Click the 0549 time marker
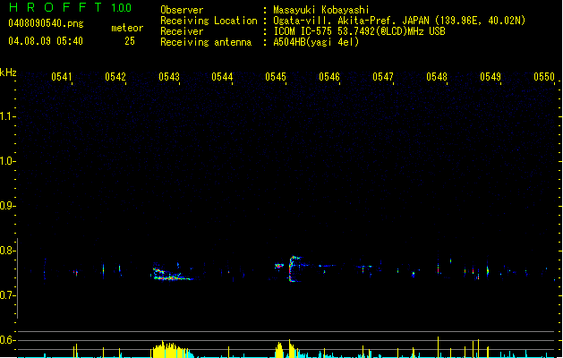 [x=490, y=77]
